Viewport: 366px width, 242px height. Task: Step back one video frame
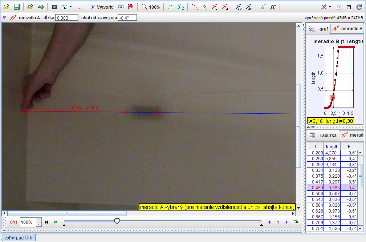pos(269,222)
